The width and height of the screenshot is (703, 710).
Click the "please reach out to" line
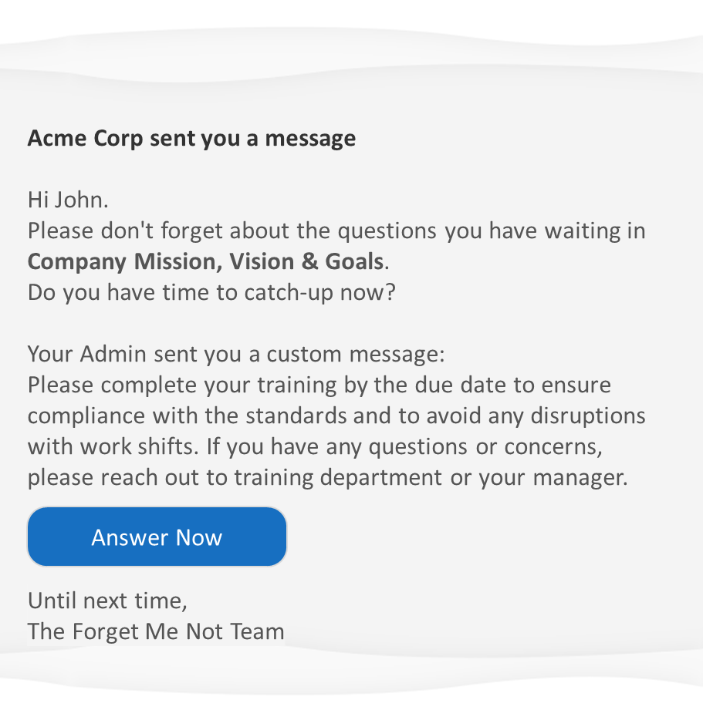point(327,478)
